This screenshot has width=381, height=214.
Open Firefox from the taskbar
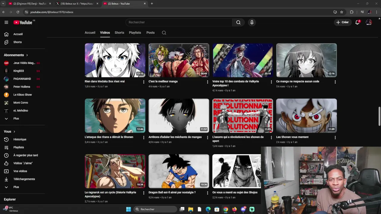coord(234,209)
